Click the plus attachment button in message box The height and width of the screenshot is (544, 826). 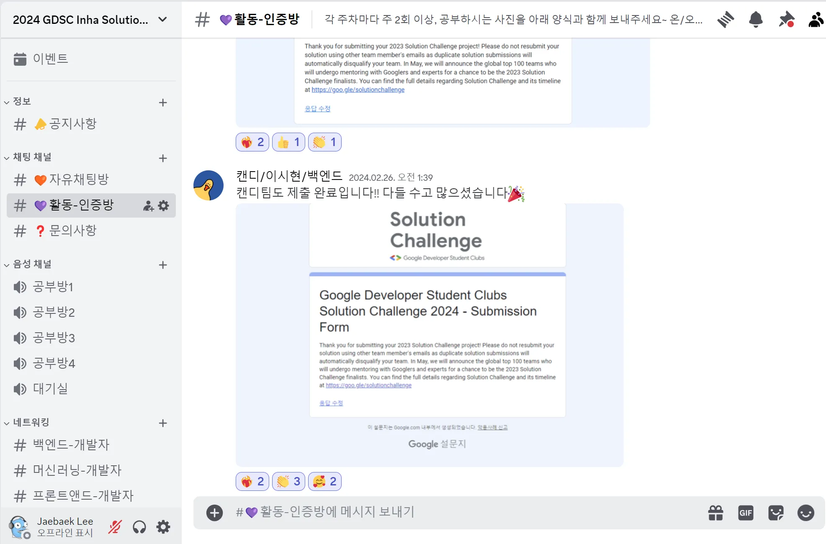tap(214, 513)
